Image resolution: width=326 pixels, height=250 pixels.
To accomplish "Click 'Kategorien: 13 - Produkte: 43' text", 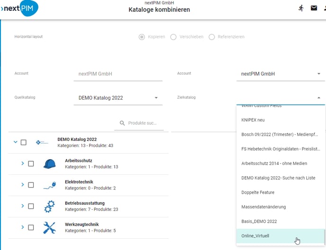I will (85, 146).
